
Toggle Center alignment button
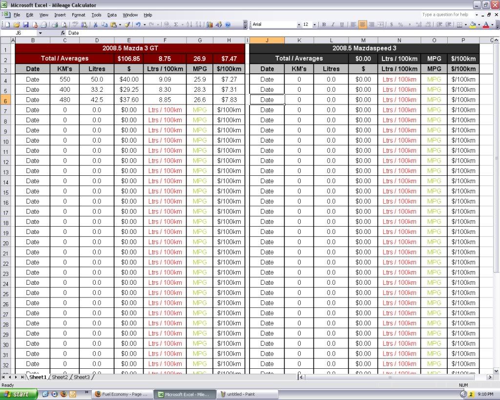[362, 24]
